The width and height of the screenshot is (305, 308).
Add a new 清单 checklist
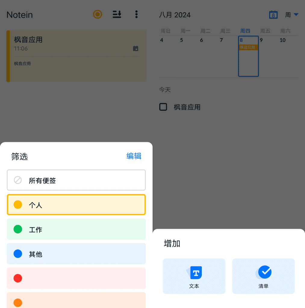(263, 276)
